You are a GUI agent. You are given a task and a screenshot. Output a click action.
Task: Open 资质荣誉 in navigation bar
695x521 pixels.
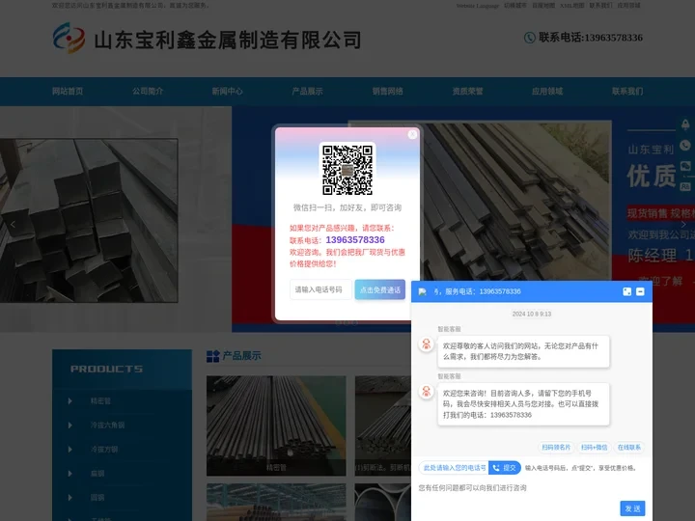[x=467, y=92]
